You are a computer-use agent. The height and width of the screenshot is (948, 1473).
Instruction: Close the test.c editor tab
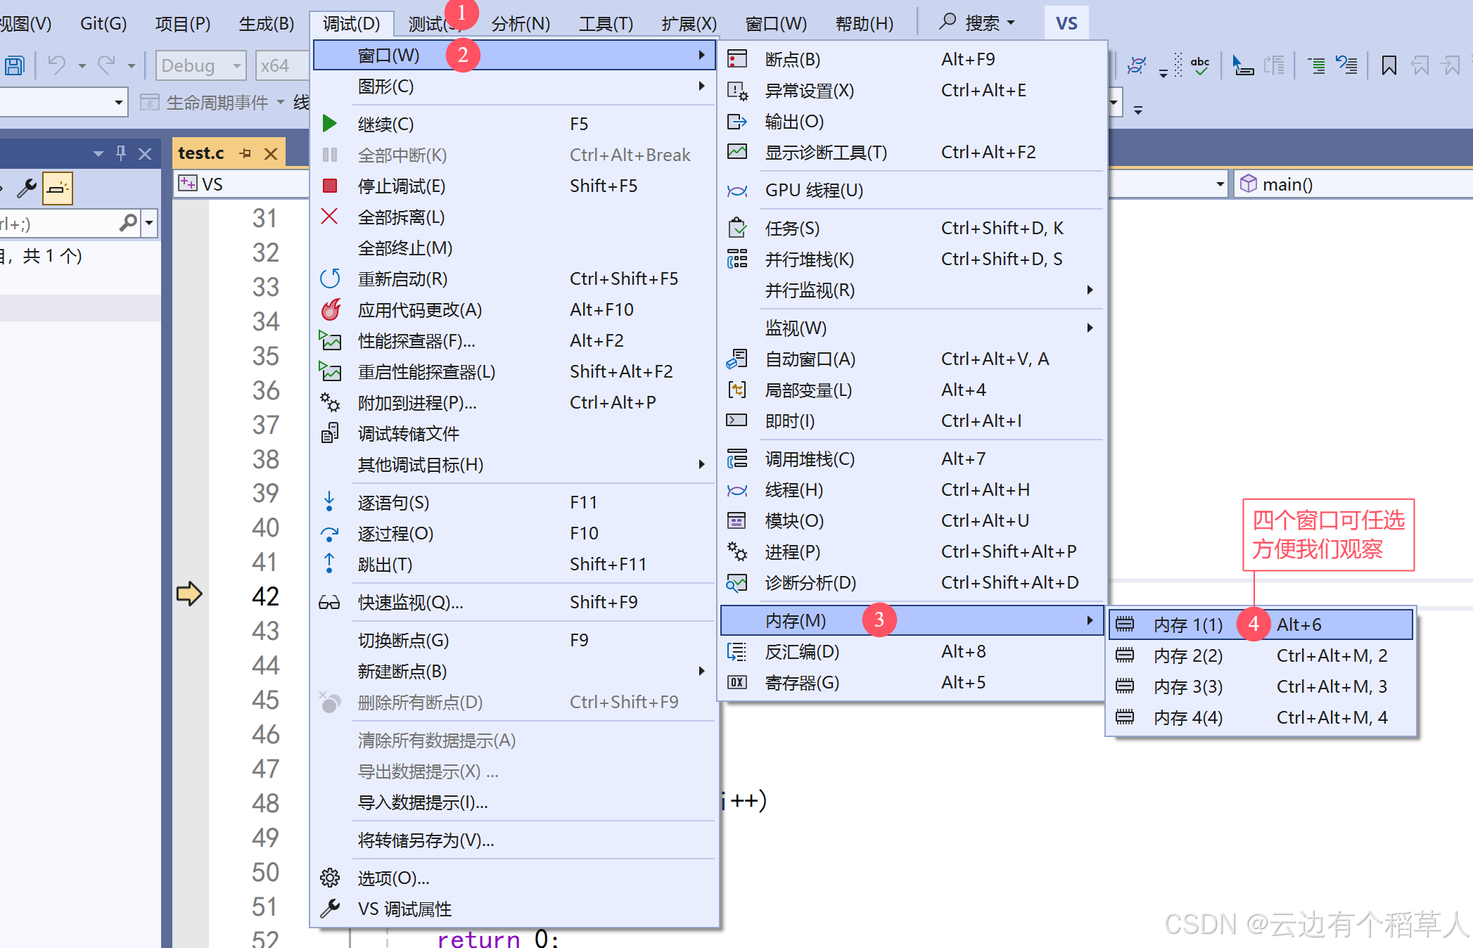click(x=271, y=153)
